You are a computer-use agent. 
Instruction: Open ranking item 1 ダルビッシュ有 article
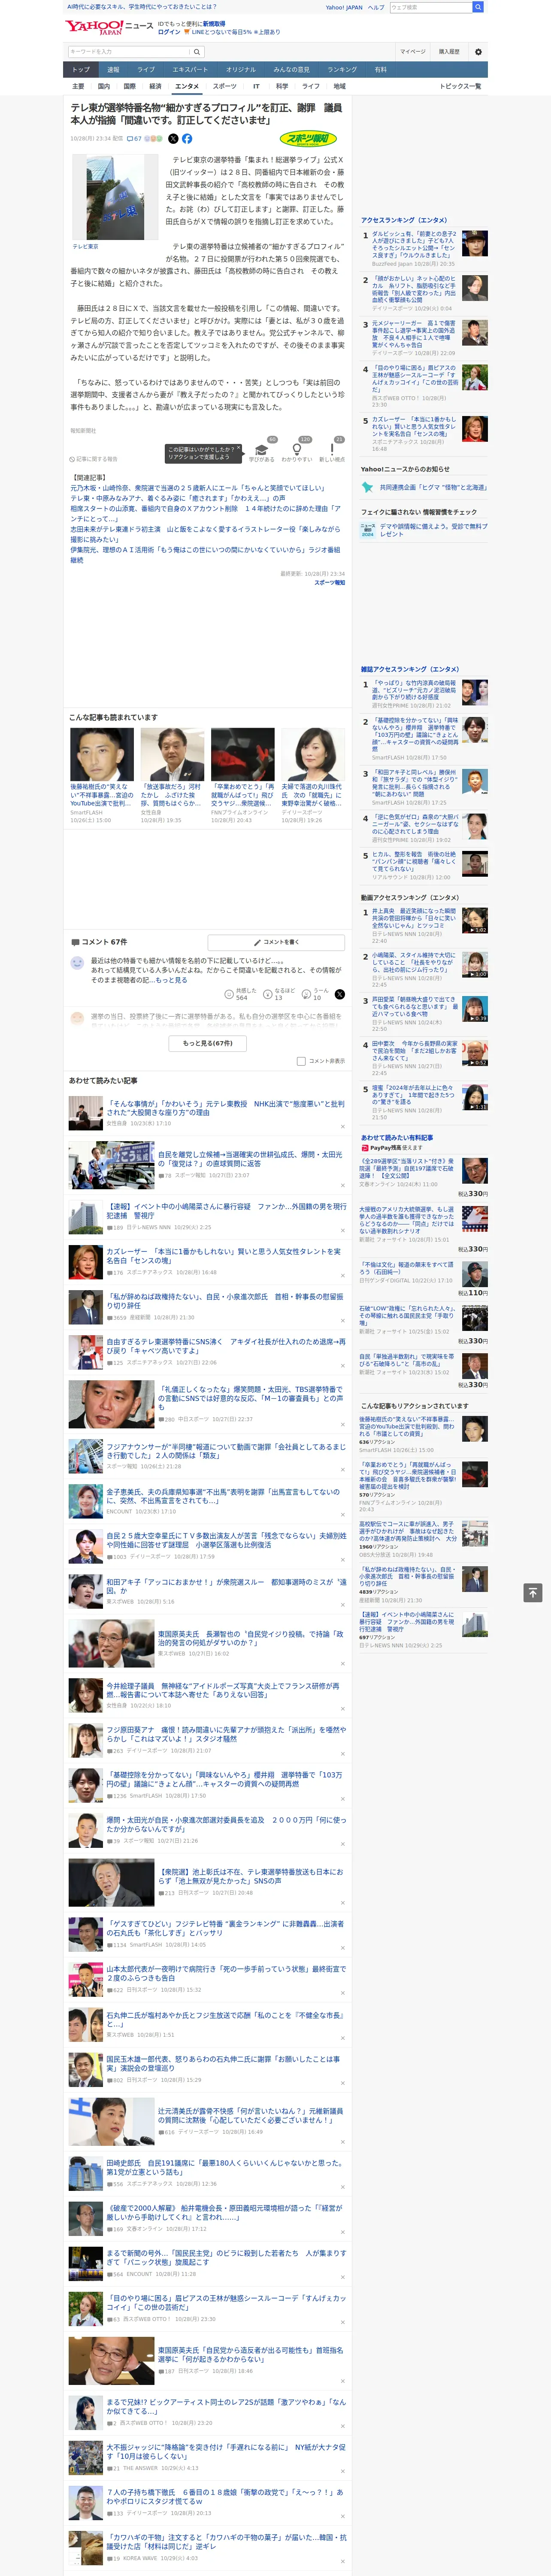point(415,245)
